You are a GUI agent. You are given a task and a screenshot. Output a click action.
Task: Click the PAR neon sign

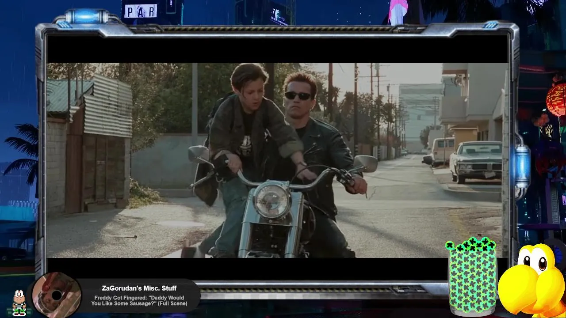point(141,11)
